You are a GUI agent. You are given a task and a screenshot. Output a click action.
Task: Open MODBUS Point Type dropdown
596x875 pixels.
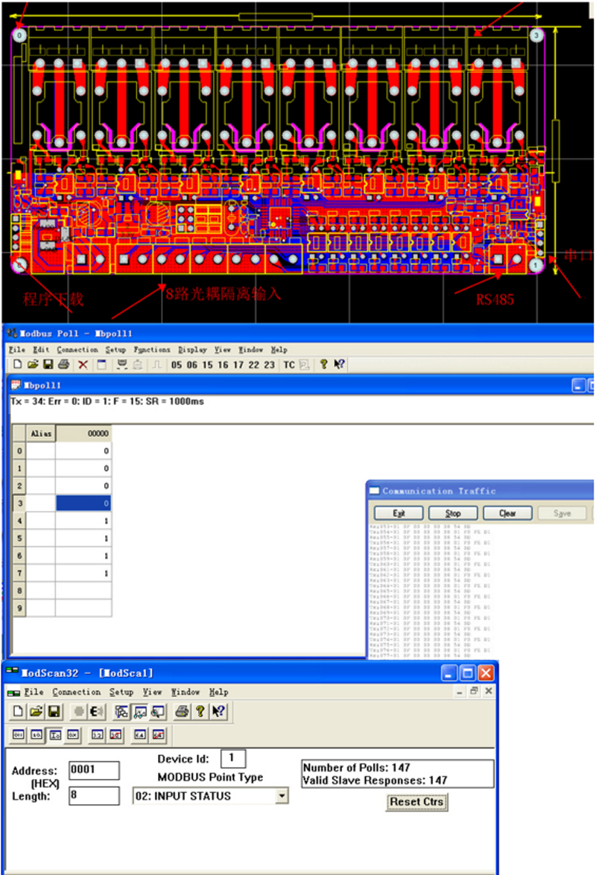pos(281,796)
